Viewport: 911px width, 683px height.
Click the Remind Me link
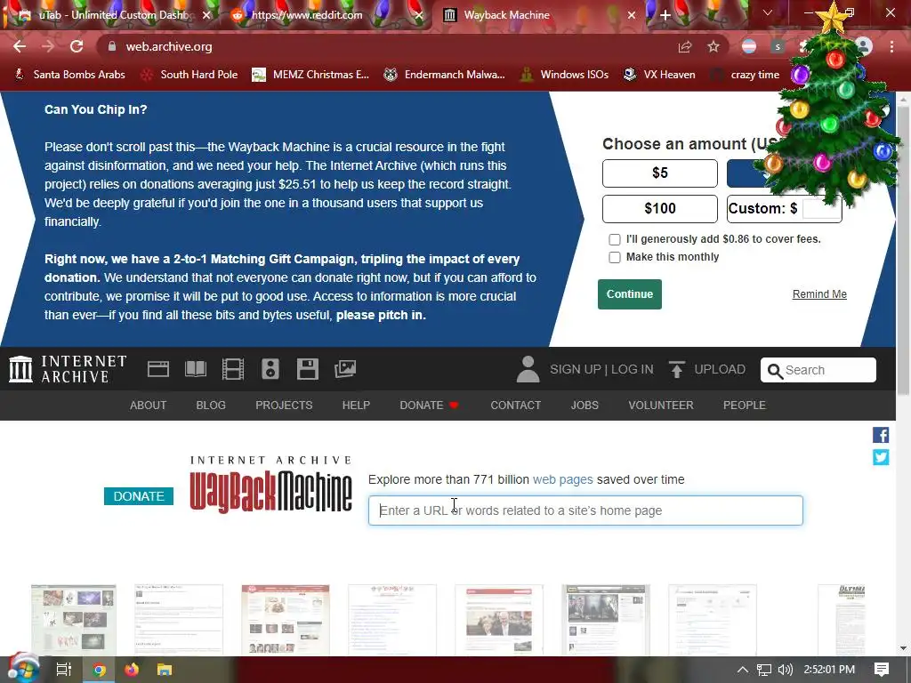[819, 293]
